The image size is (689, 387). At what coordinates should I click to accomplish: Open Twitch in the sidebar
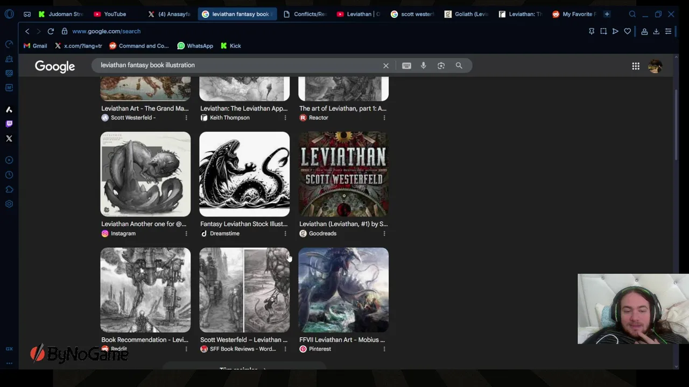[x=9, y=124]
